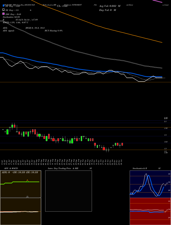
Task: Click the 'Avg Vol: 0.032 M' readout
Action: pos(110,6)
